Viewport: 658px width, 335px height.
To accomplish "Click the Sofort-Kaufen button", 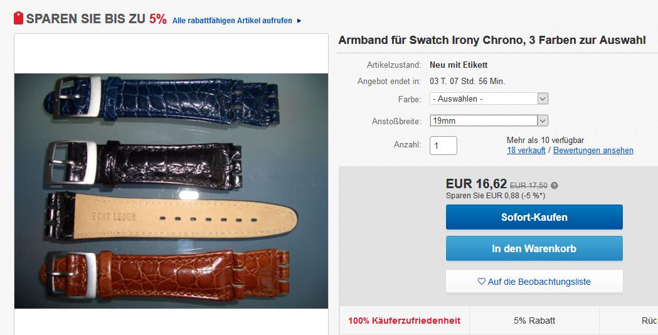I will (534, 217).
